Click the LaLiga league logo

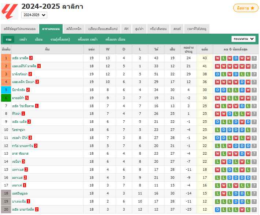tap(10, 11)
